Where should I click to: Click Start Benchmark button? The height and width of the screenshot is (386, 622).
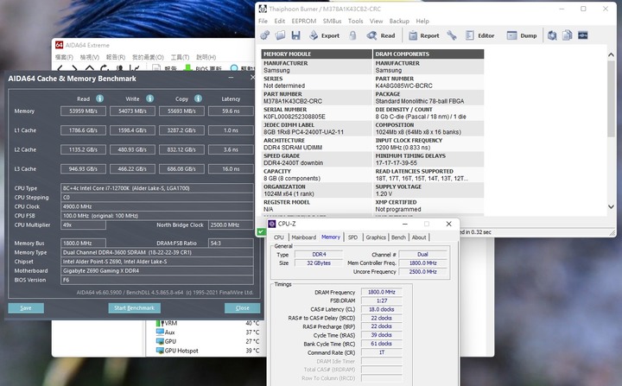click(x=135, y=307)
